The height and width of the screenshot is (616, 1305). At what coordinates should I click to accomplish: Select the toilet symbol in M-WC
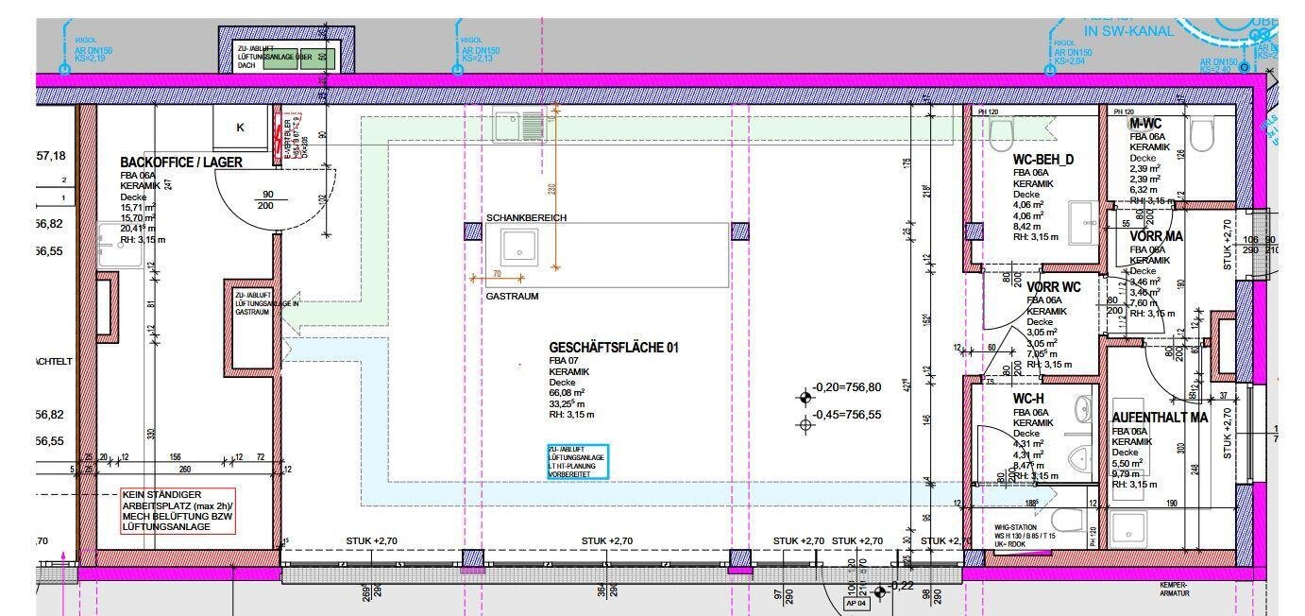(1201, 135)
